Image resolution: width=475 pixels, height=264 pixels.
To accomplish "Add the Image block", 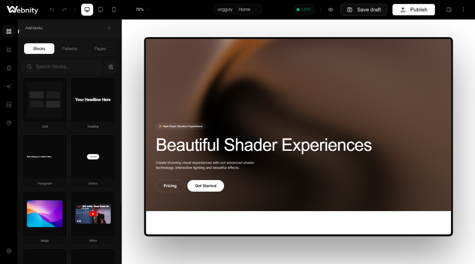I will 45,218.
